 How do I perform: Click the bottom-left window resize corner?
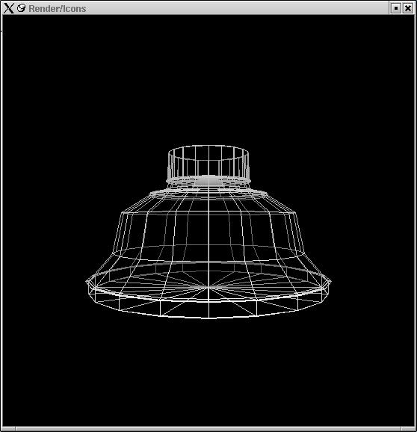click(x=7, y=429)
